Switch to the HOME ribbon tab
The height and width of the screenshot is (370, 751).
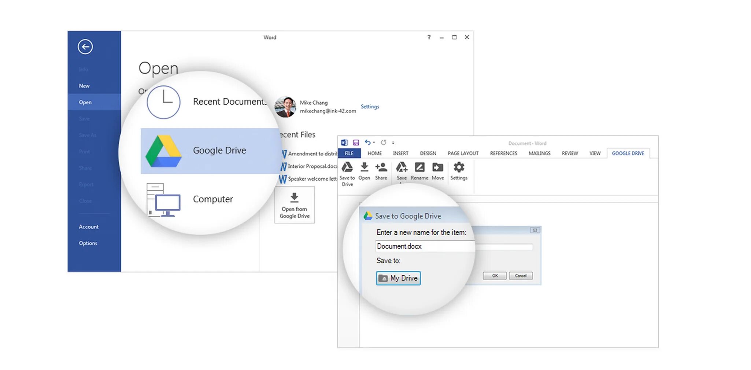pos(375,153)
